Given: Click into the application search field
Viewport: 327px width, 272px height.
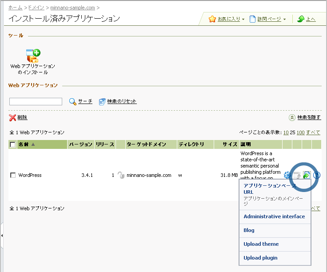Looking at the screenshot, I should (x=36, y=102).
